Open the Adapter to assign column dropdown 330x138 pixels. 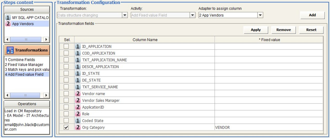[260, 15]
